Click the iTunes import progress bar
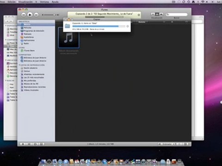The image size is (222, 166). 104,17
